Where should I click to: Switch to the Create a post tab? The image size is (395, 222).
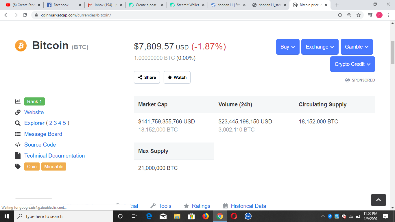[146, 5]
